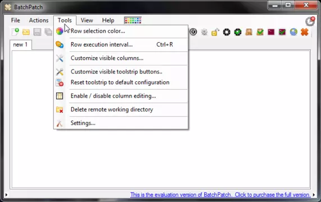Click the new grid document icon
Viewport: 321px width, 202px height.
pos(15,32)
